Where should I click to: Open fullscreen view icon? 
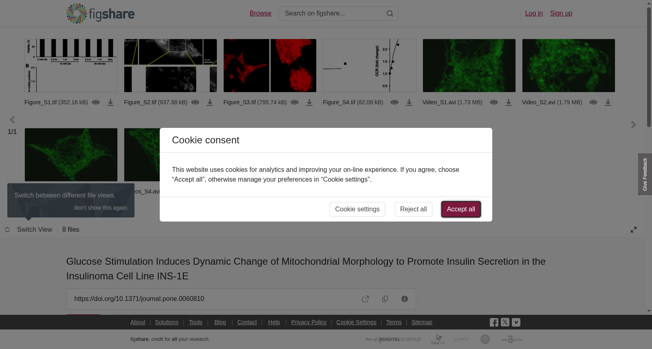[634, 230]
